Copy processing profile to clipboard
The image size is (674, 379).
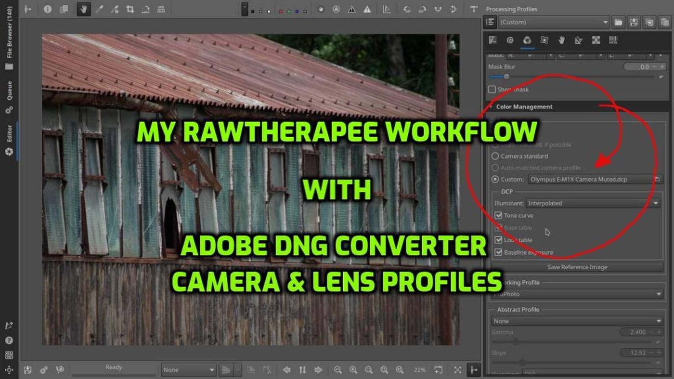tap(649, 22)
